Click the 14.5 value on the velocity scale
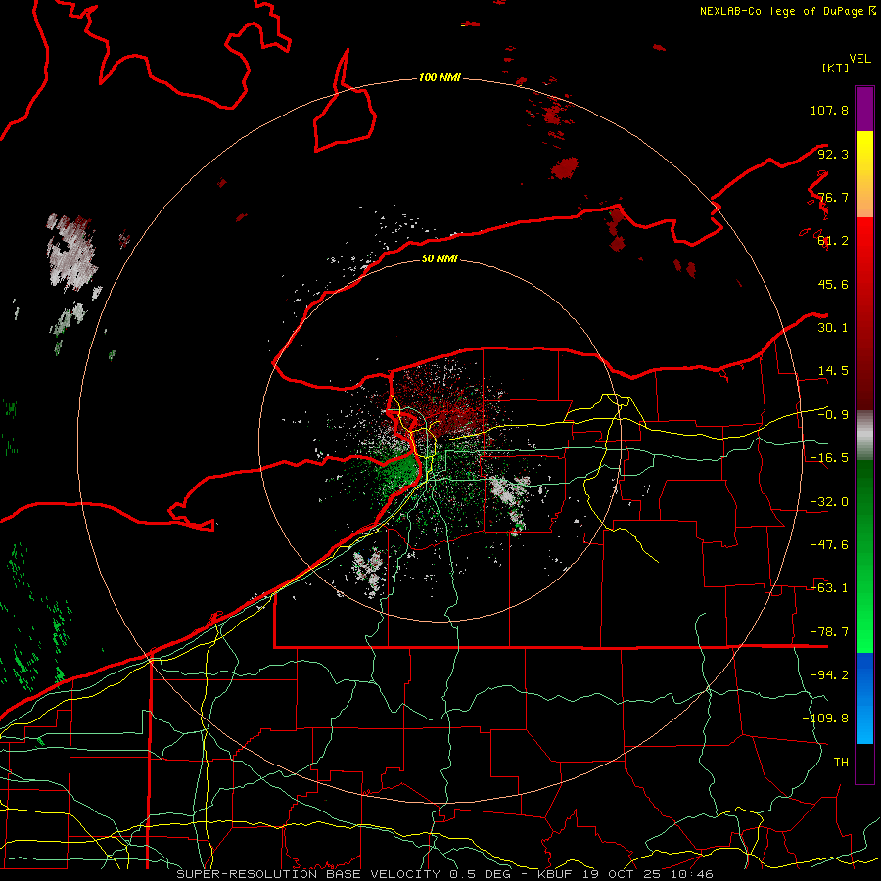Viewport: 881px width, 881px height. coord(833,371)
